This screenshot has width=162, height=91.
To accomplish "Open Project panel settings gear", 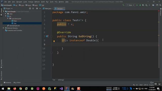I will point(37,8).
